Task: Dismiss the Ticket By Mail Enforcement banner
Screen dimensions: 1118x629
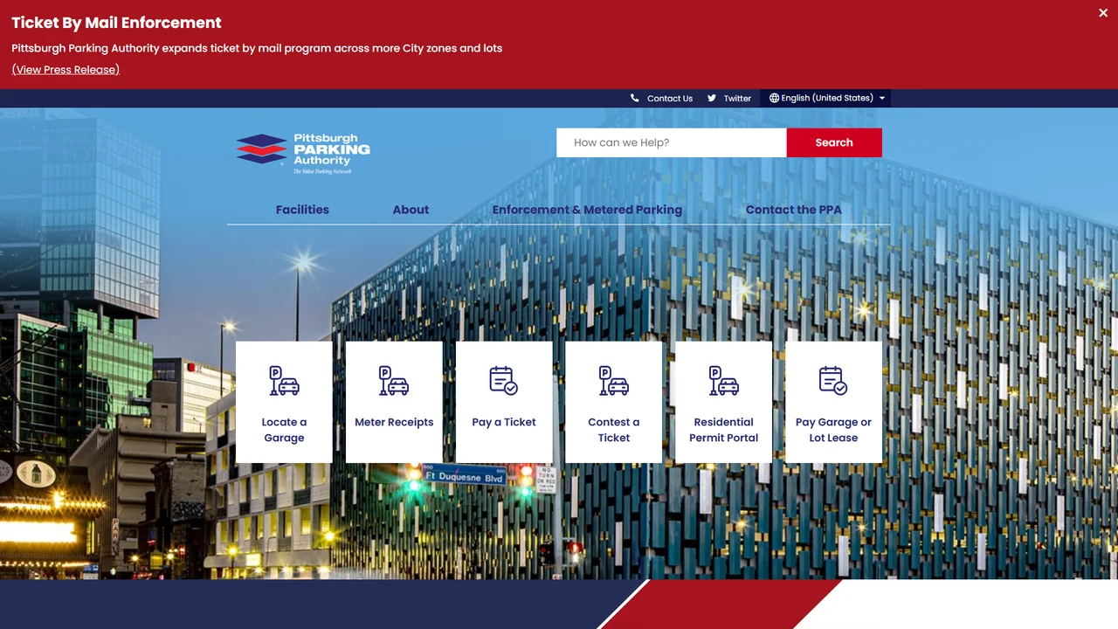Action: pos(1103,13)
